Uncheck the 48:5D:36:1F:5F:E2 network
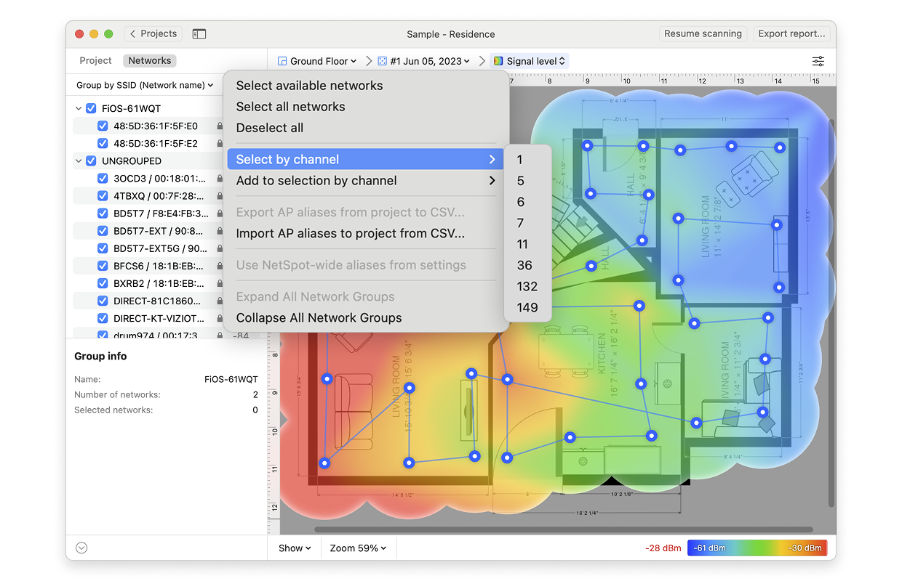The height and width of the screenshot is (581, 902). (103, 143)
